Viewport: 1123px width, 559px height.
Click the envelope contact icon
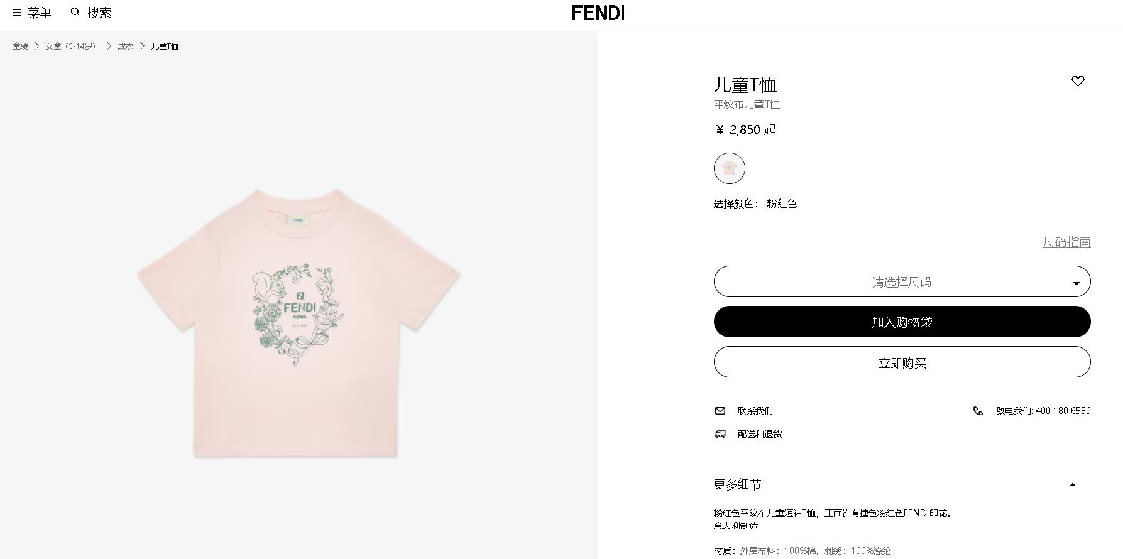point(720,411)
